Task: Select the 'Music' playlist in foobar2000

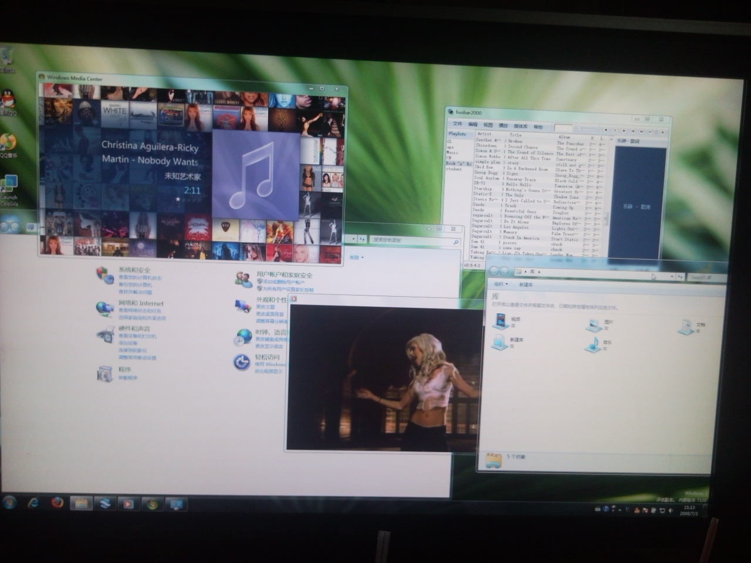Action: tap(452, 152)
